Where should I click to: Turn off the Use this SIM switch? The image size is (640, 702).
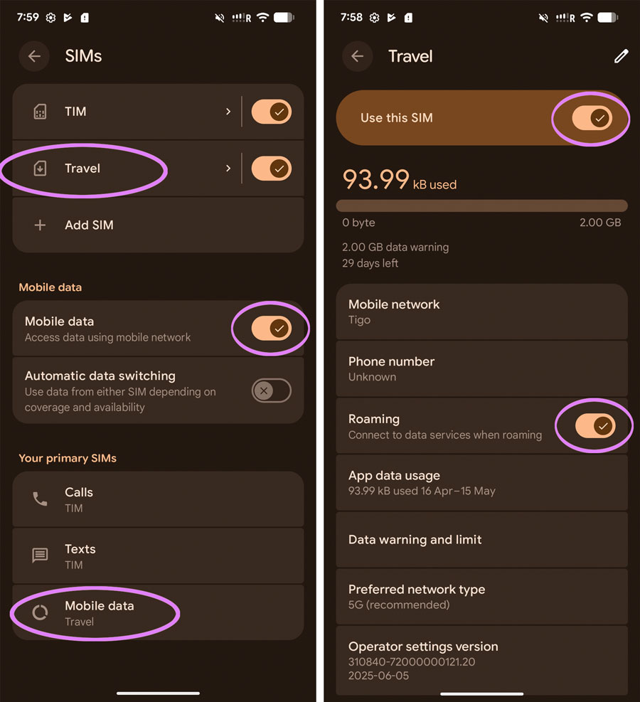[x=592, y=118]
